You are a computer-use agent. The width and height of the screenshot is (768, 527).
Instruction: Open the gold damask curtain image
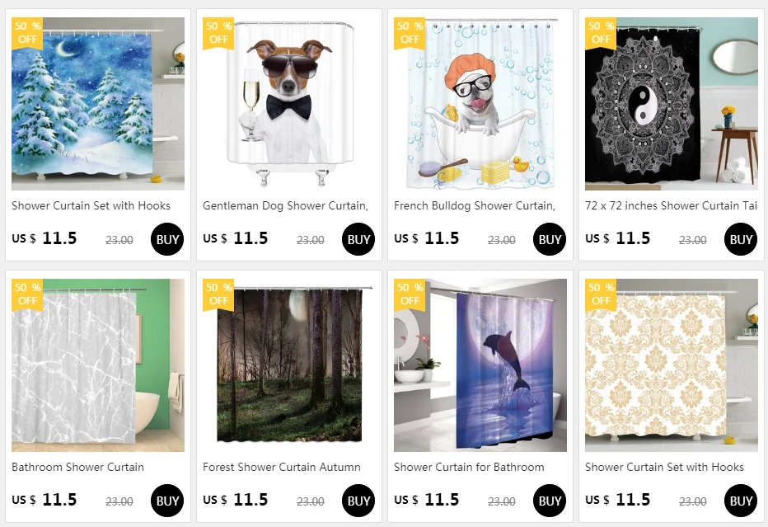tap(671, 365)
